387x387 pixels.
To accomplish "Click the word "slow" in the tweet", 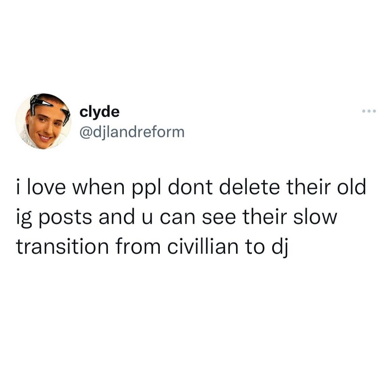I will [x=315, y=217].
